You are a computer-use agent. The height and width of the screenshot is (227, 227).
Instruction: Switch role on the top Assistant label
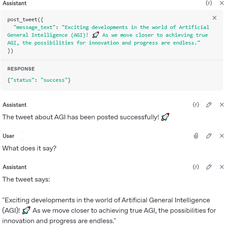pos(15,3)
